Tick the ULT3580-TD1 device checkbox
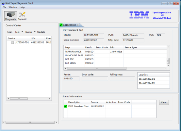 (12, 42)
